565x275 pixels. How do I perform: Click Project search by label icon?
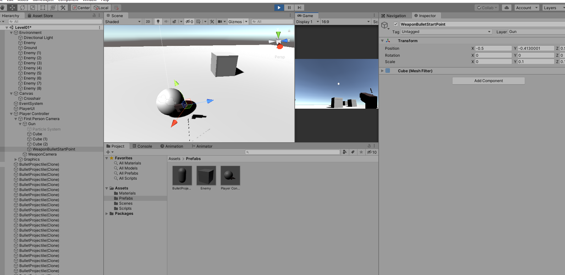point(353,152)
